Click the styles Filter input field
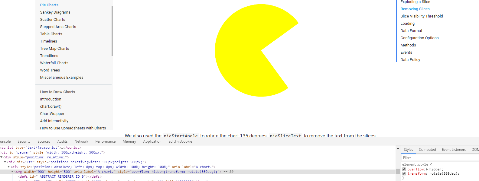The image size is (479, 181). tap(440, 158)
